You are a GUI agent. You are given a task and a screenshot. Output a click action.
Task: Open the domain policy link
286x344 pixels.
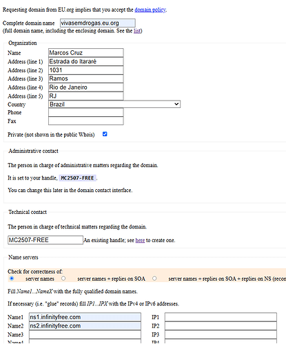pos(150,10)
